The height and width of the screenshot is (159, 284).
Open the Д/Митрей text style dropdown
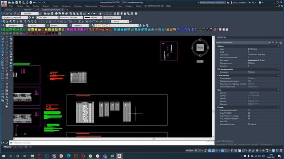click(15, 26)
